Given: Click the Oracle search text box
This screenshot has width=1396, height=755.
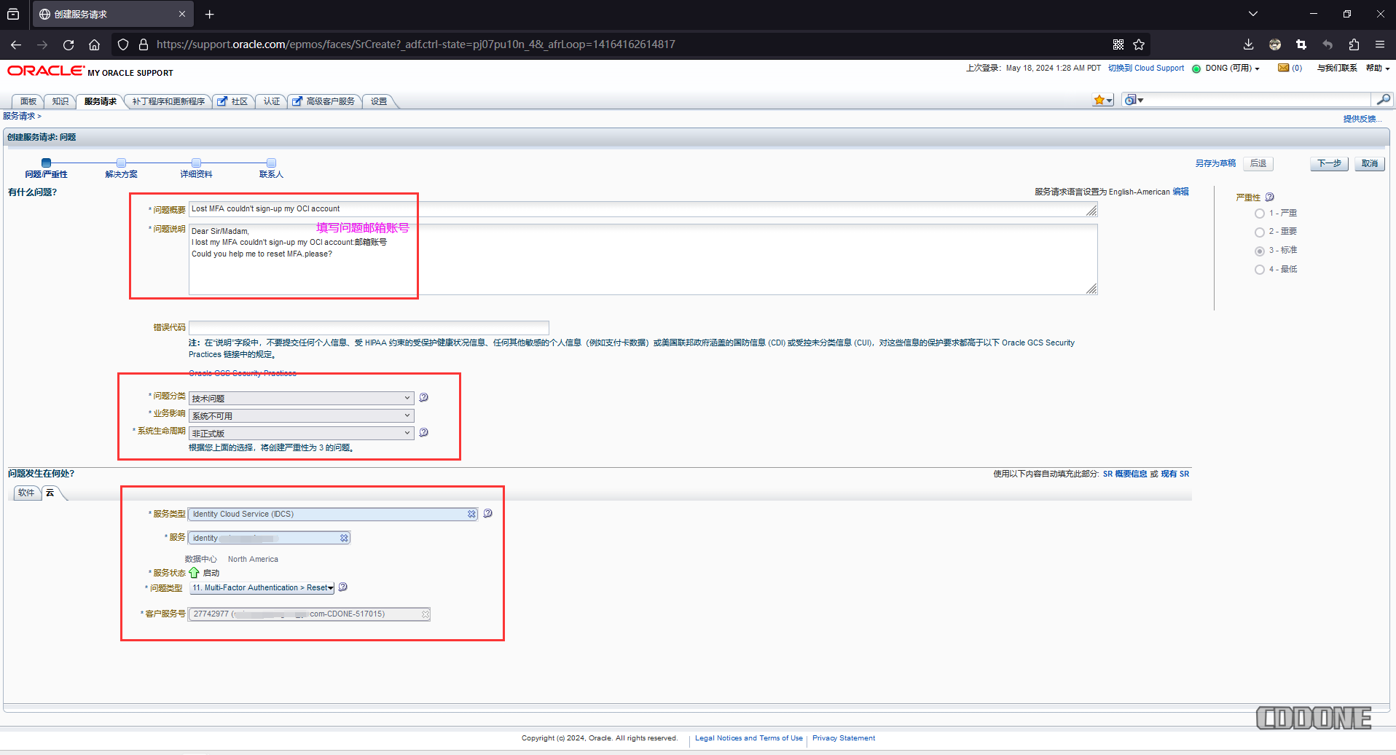Looking at the screenshot, I should [1258, 100].
